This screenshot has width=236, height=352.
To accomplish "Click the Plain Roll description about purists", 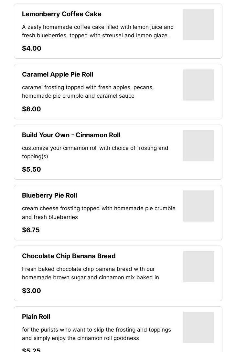I will (96, 334).
